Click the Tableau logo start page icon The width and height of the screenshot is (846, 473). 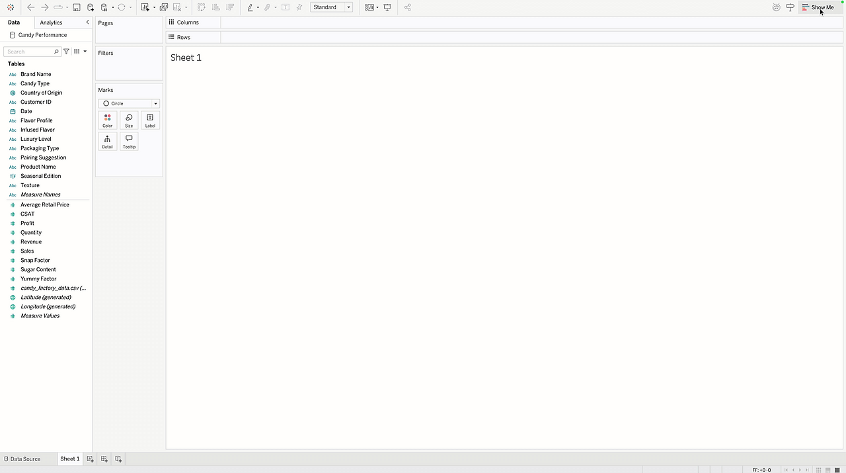click(x=11, y=7)
